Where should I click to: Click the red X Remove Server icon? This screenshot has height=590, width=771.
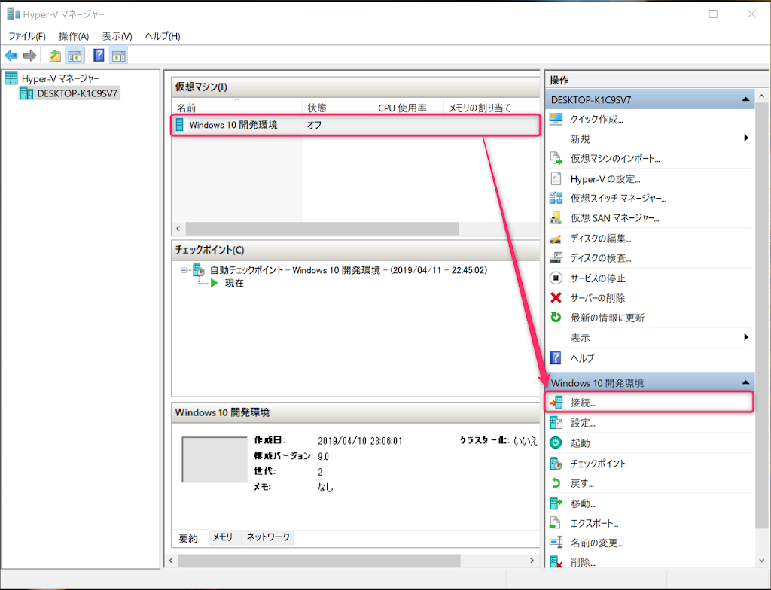556,298
